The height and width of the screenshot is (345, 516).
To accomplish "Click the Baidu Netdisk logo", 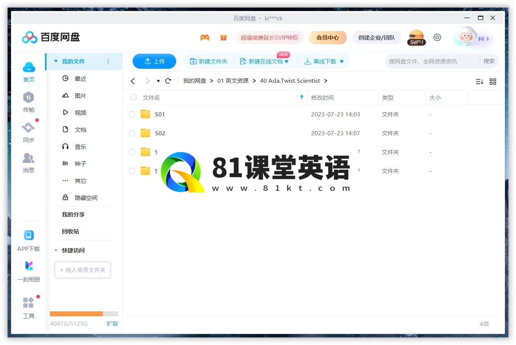I will click(51, 37).
